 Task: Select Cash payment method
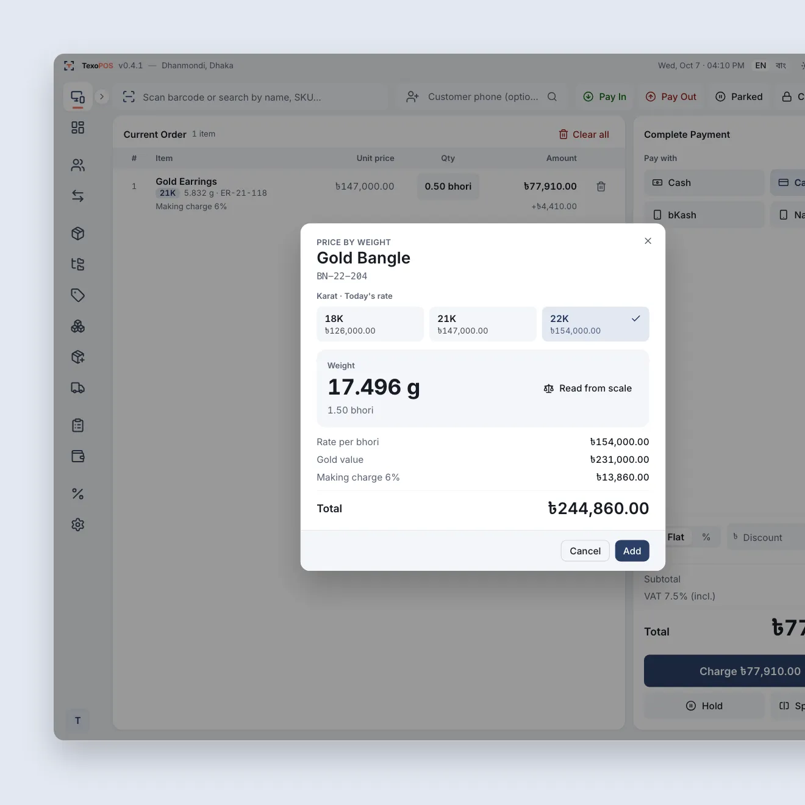tap(704, 183)
